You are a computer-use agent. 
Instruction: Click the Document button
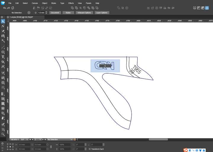click(55, 13)
